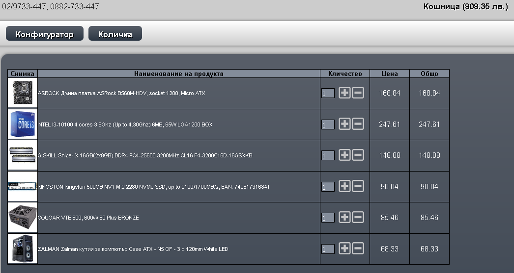Click the Цена column header
Viewport: 514px width, 273px height.
pyautogui.click(x=390, y=74)
